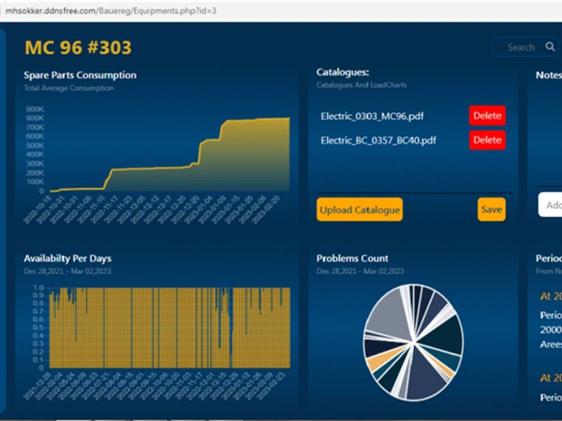
Task: Click the search magnifier icon
Action: [x=550, y=47]
